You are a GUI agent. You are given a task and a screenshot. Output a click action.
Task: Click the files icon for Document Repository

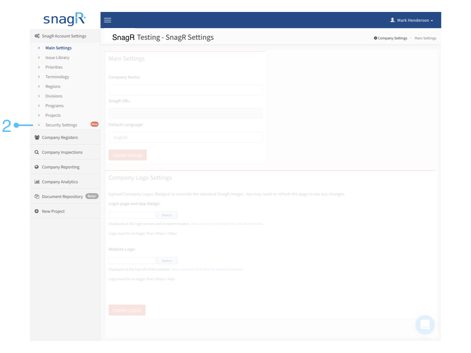pos(37,196)
